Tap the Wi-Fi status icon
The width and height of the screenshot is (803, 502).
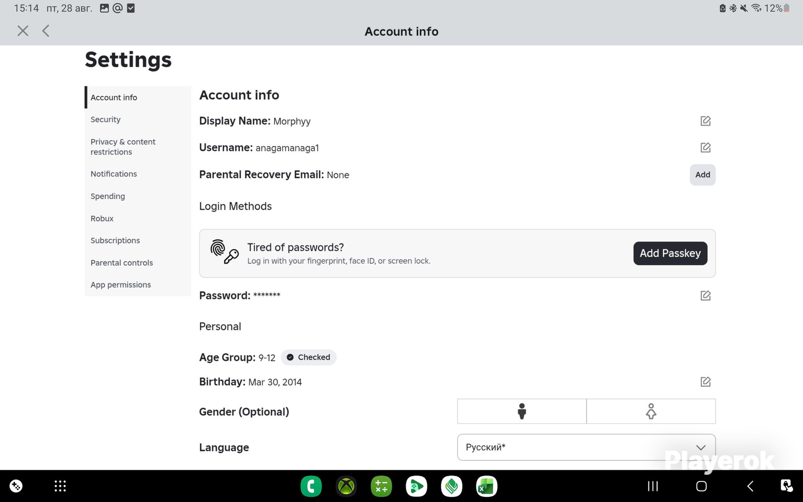(x=756, y=8)
